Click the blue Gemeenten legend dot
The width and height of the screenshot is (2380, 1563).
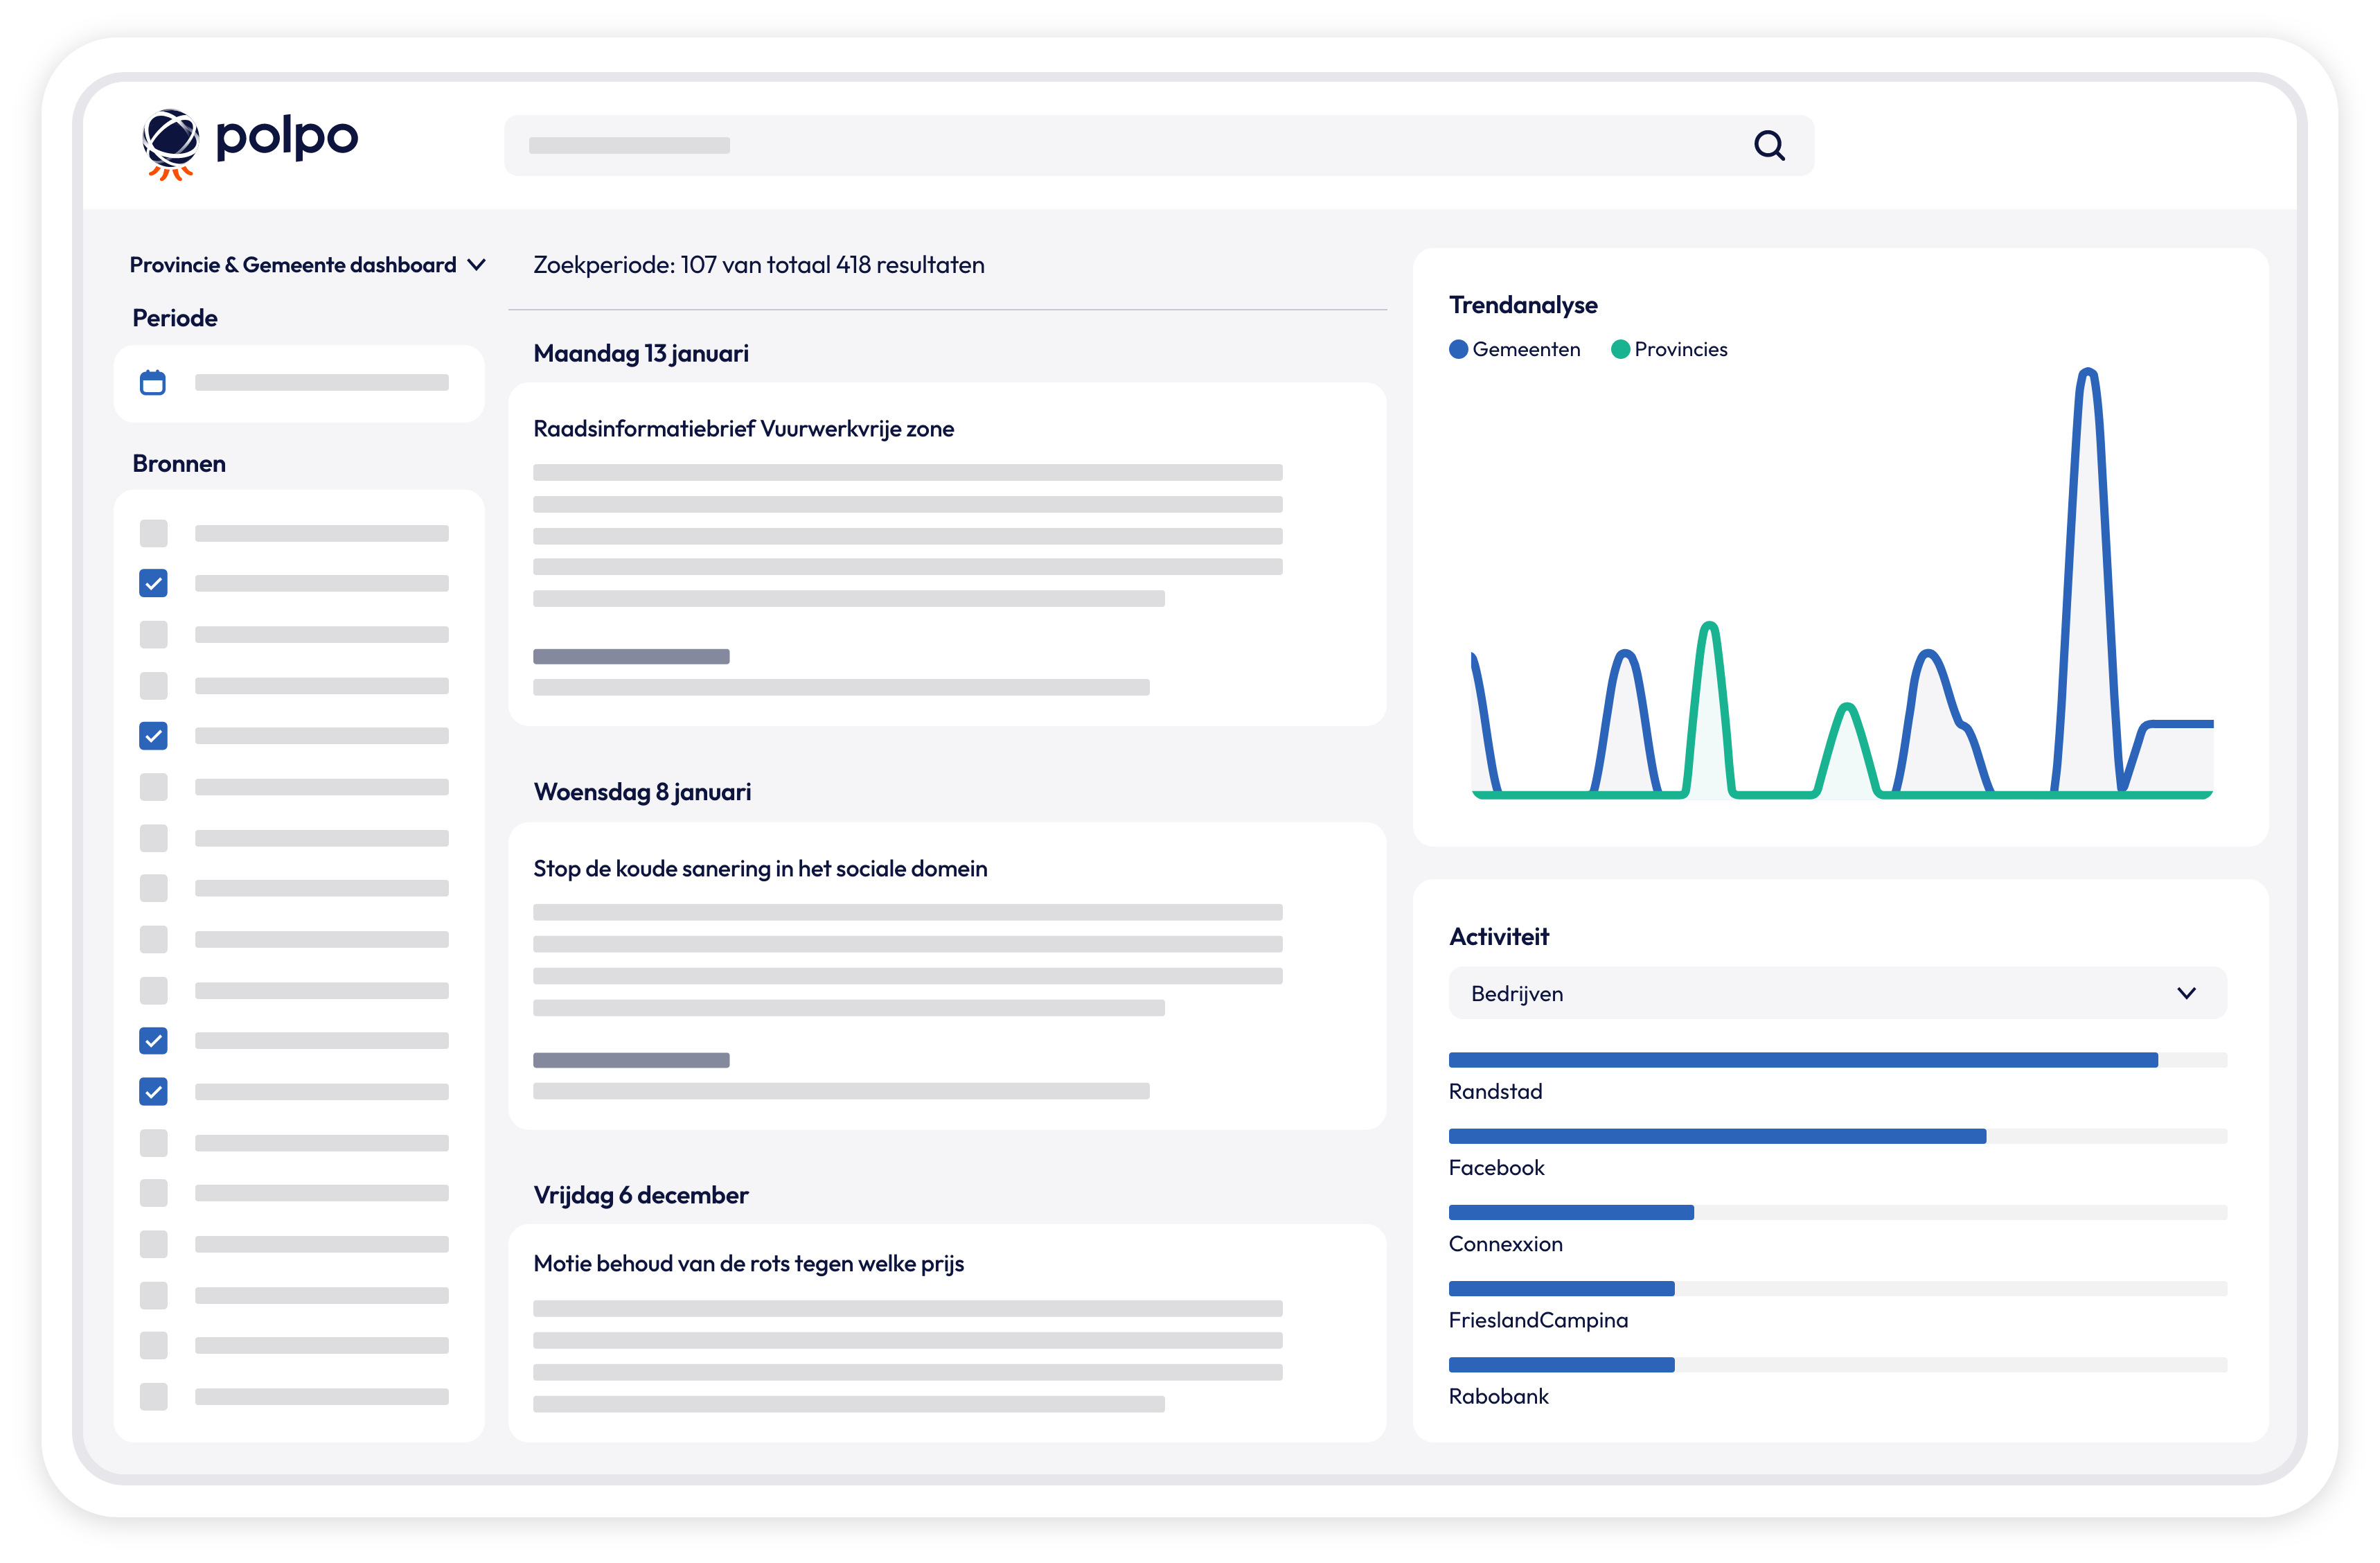1458,349
